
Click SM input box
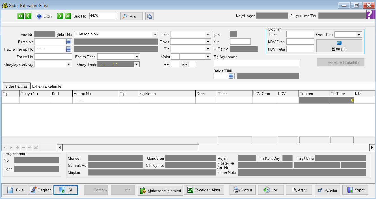[192, 64]
